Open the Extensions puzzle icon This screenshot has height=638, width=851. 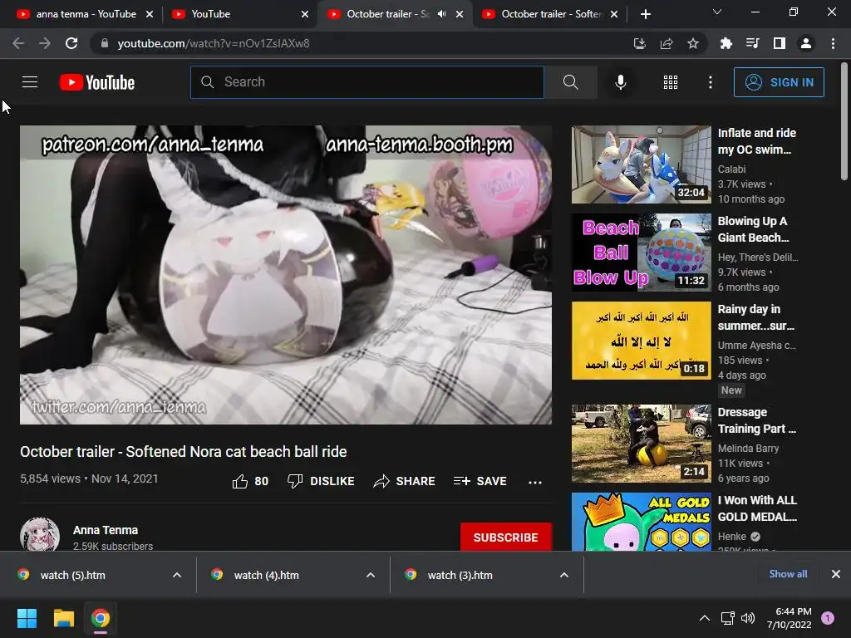pos(726,43)
